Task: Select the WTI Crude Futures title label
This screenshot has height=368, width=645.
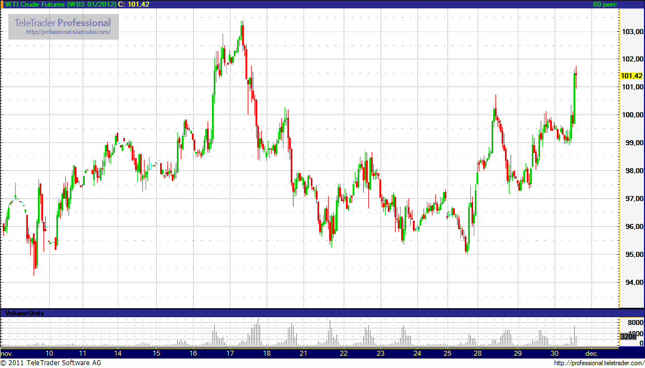Action: 61,4
